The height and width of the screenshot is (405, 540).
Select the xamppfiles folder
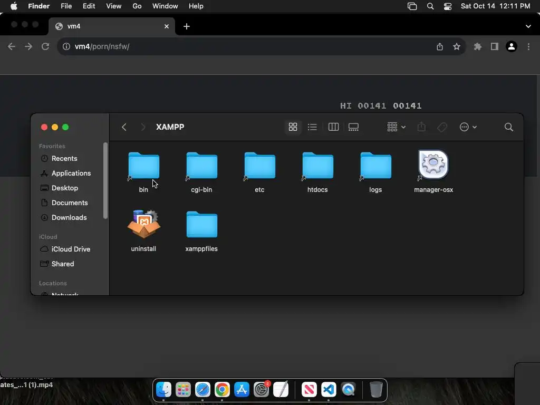[x=202, y=225]
